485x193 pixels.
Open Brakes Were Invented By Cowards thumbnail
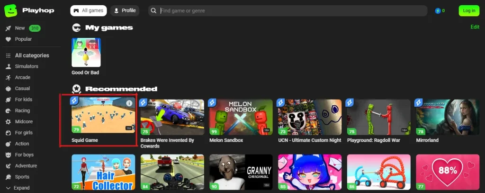tap(172, 117)
